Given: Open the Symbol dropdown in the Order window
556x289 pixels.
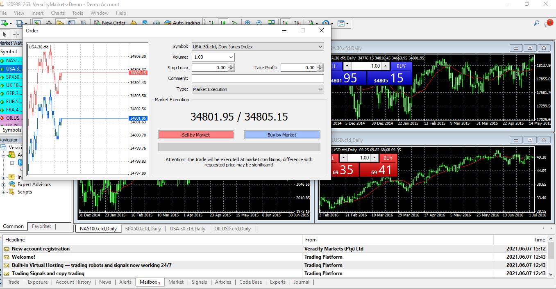Looking at the screenshot, I should (x=320, y=46).
